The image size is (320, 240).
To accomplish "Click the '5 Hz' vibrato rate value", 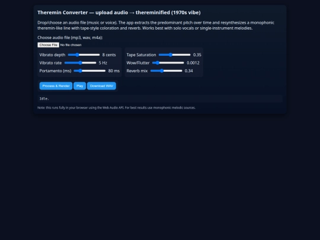I will 103,63.
